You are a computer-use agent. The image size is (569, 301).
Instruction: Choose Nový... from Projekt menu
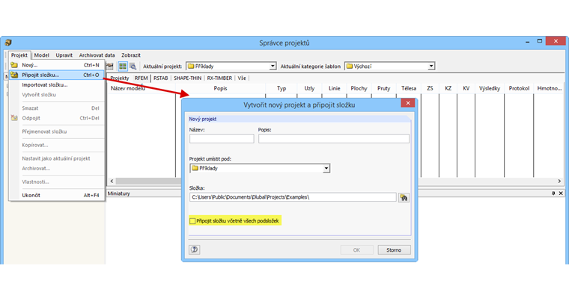57,65
